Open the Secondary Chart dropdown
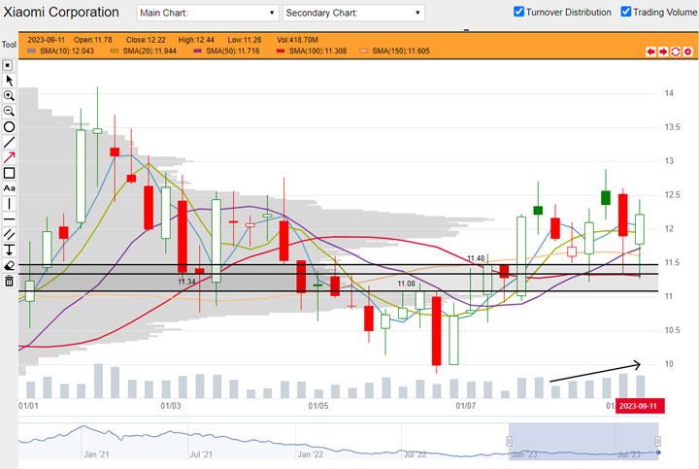Image resolution: width=699 pixels, height=469 pixels. [353, 13]
